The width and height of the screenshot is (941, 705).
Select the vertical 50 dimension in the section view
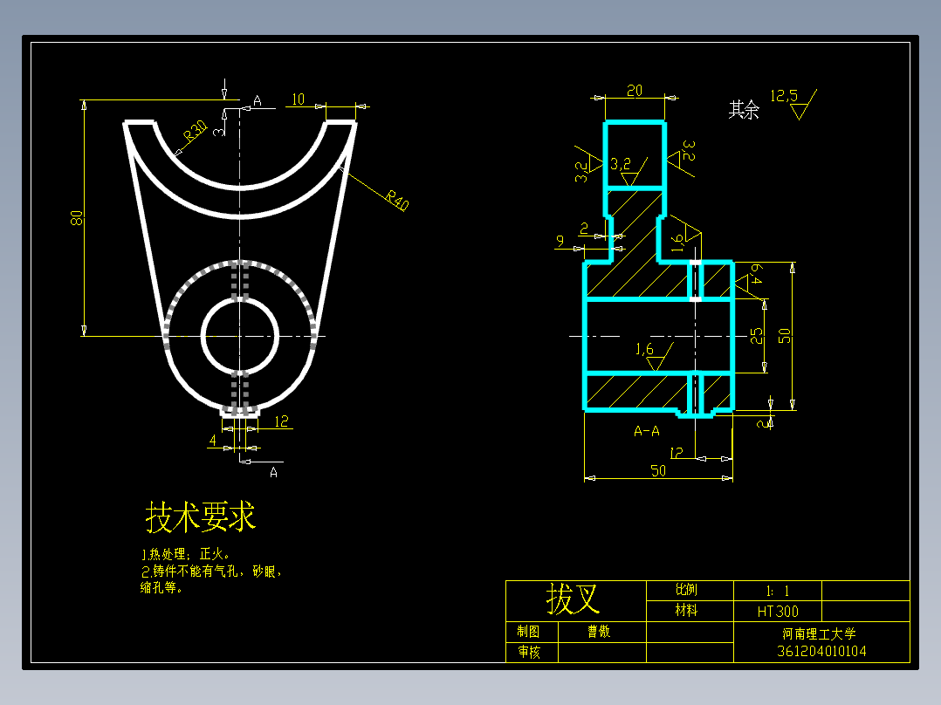click(x=784, y=335)
